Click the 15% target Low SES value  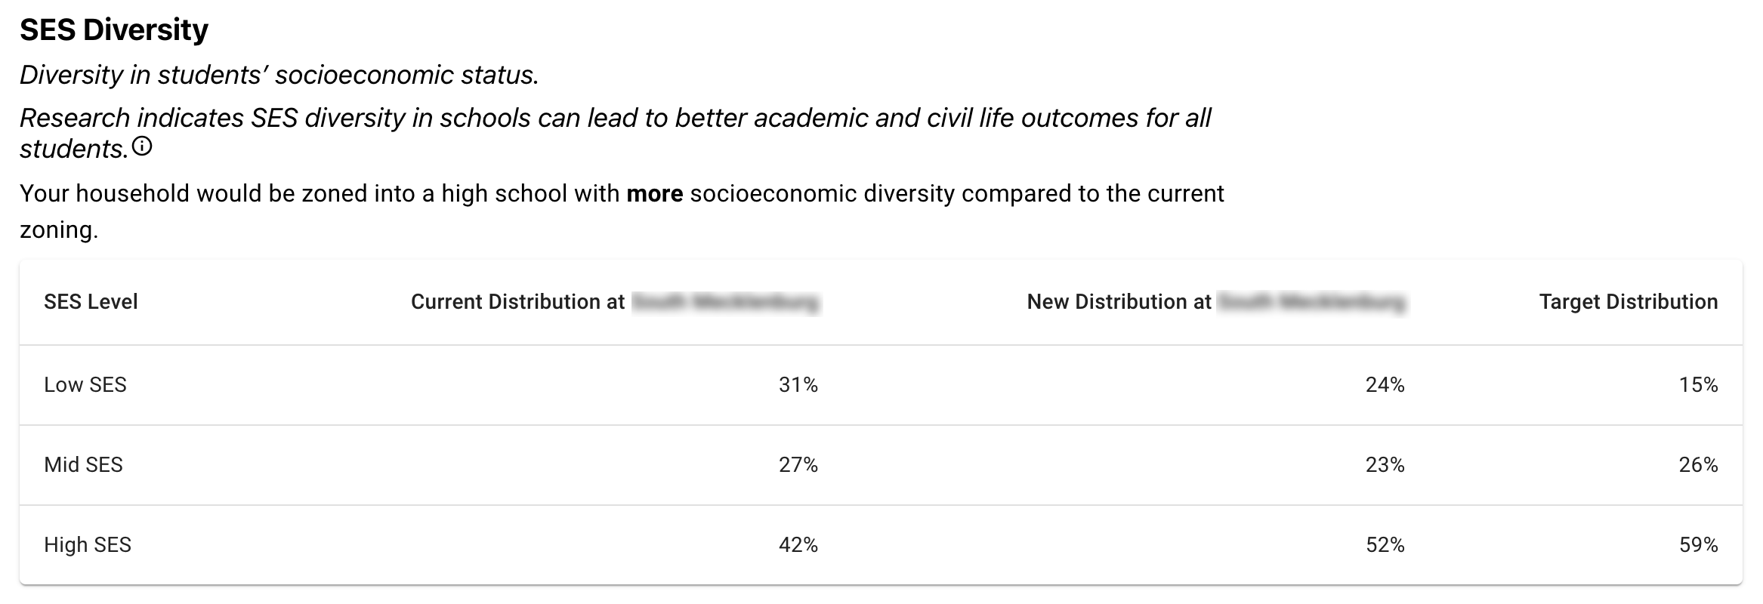[x=1698, y=385]
